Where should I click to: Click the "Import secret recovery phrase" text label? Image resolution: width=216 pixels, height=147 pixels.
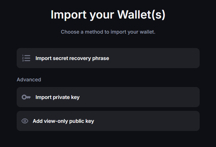pyautogui.click(x=72, y=58)
